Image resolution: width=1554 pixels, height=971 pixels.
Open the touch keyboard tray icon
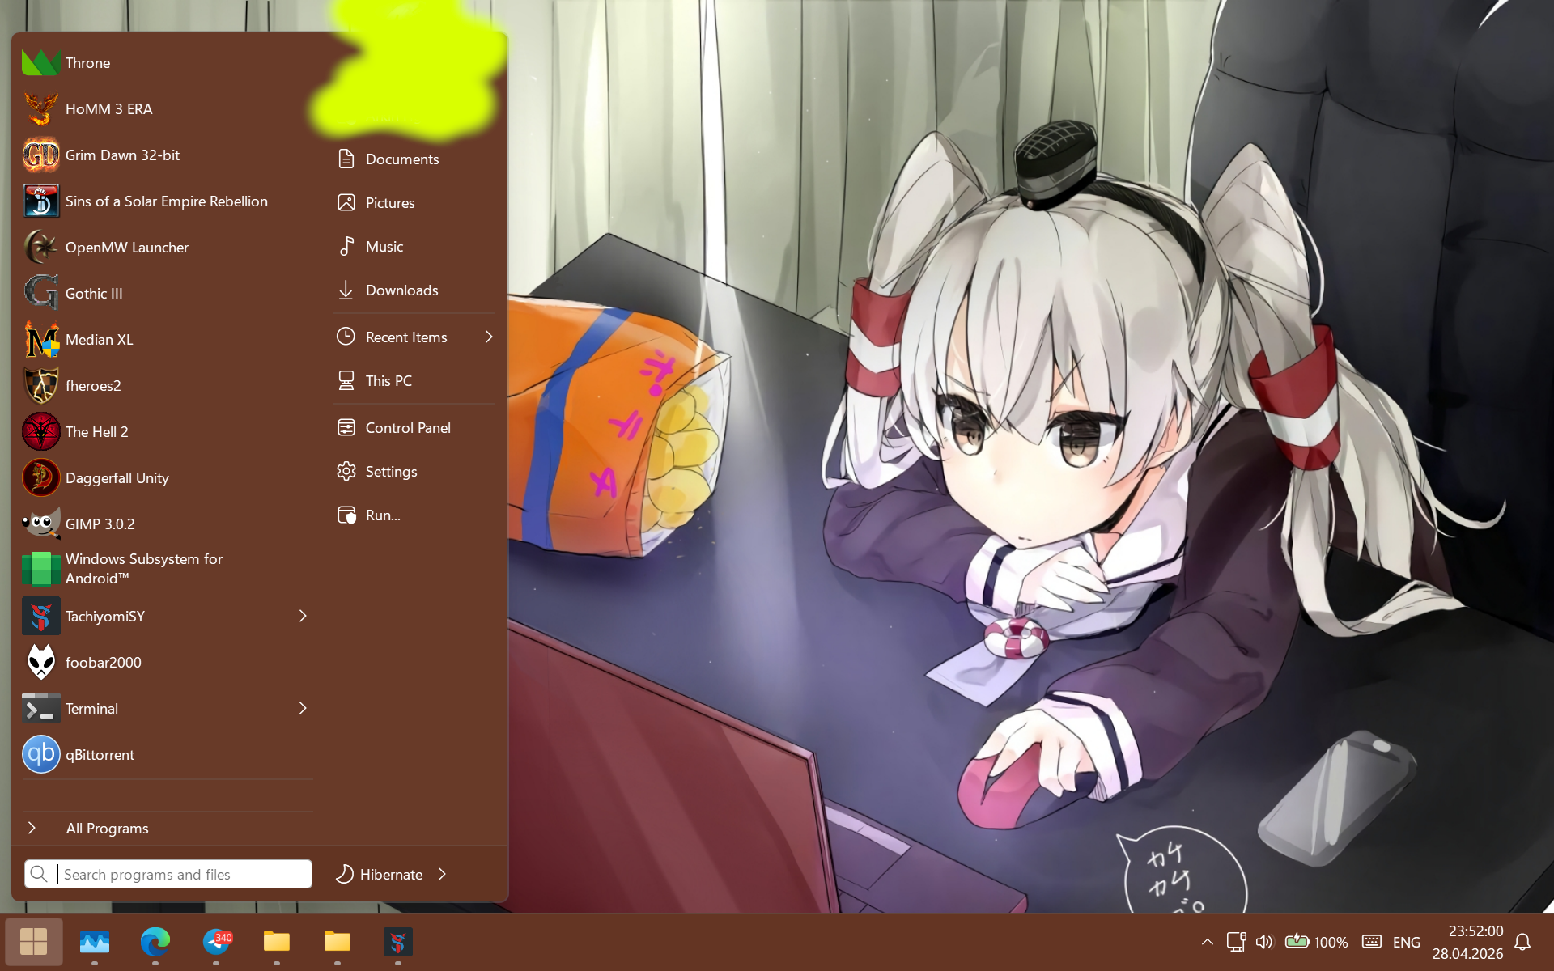(1372, 942)
